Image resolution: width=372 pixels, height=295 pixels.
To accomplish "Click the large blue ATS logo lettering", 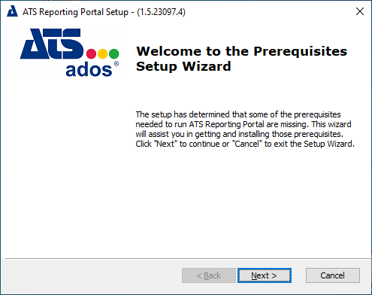I will (52, 44).
